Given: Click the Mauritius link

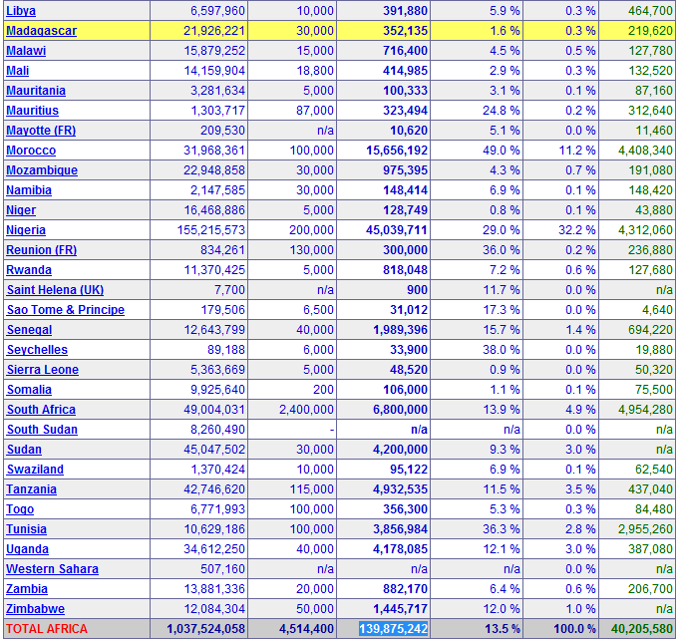Looking at the screenshot, I should tap(33, 111).
